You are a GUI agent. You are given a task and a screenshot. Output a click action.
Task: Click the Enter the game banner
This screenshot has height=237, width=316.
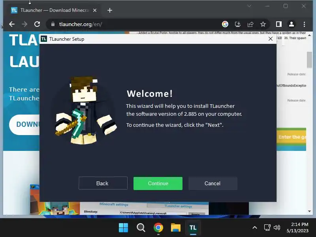click(292, 137)
